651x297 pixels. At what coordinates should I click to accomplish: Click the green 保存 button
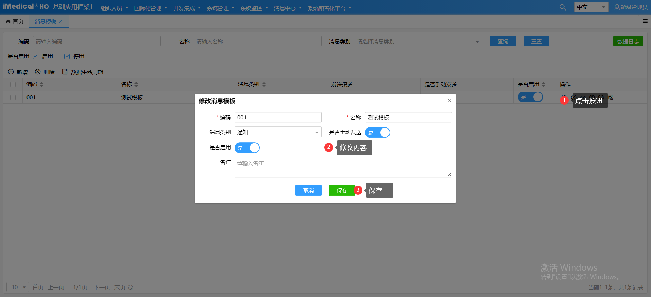[342, 191]
